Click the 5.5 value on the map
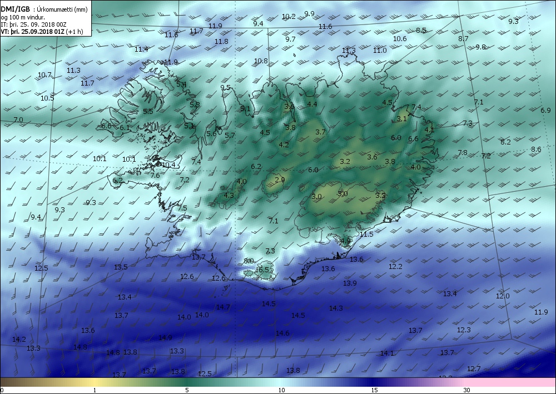Screen dimensions: 556x394 point(148,111)
